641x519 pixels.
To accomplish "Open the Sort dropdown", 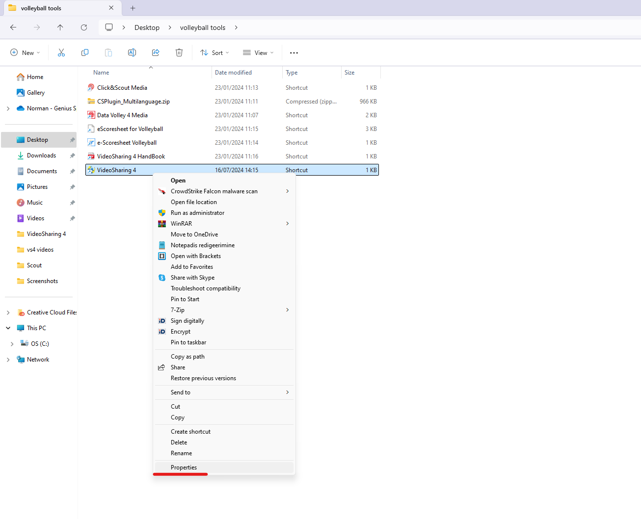I will (215, 52).
